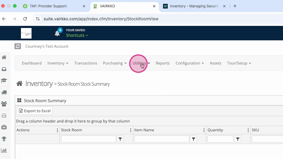The height and width of the screenshot is (159, 283).
Task: Open the Reports menu item
Action: (x=163, y=63)
